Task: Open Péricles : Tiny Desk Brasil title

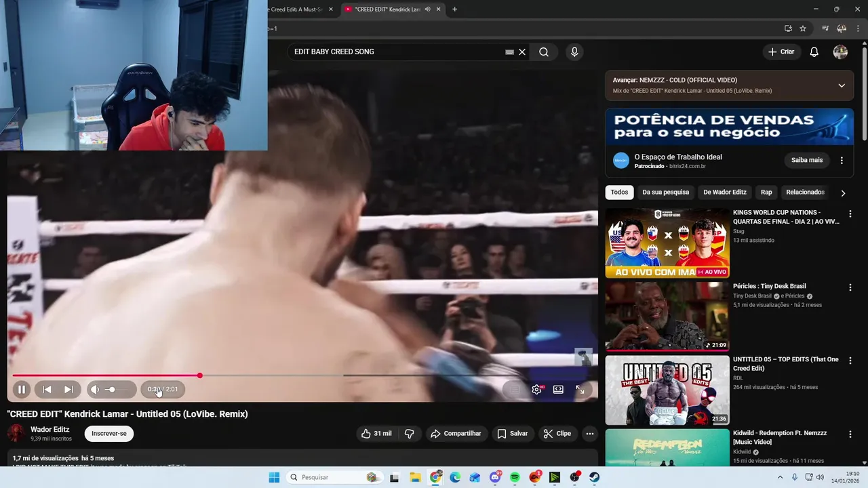Action: pos(770,286)
